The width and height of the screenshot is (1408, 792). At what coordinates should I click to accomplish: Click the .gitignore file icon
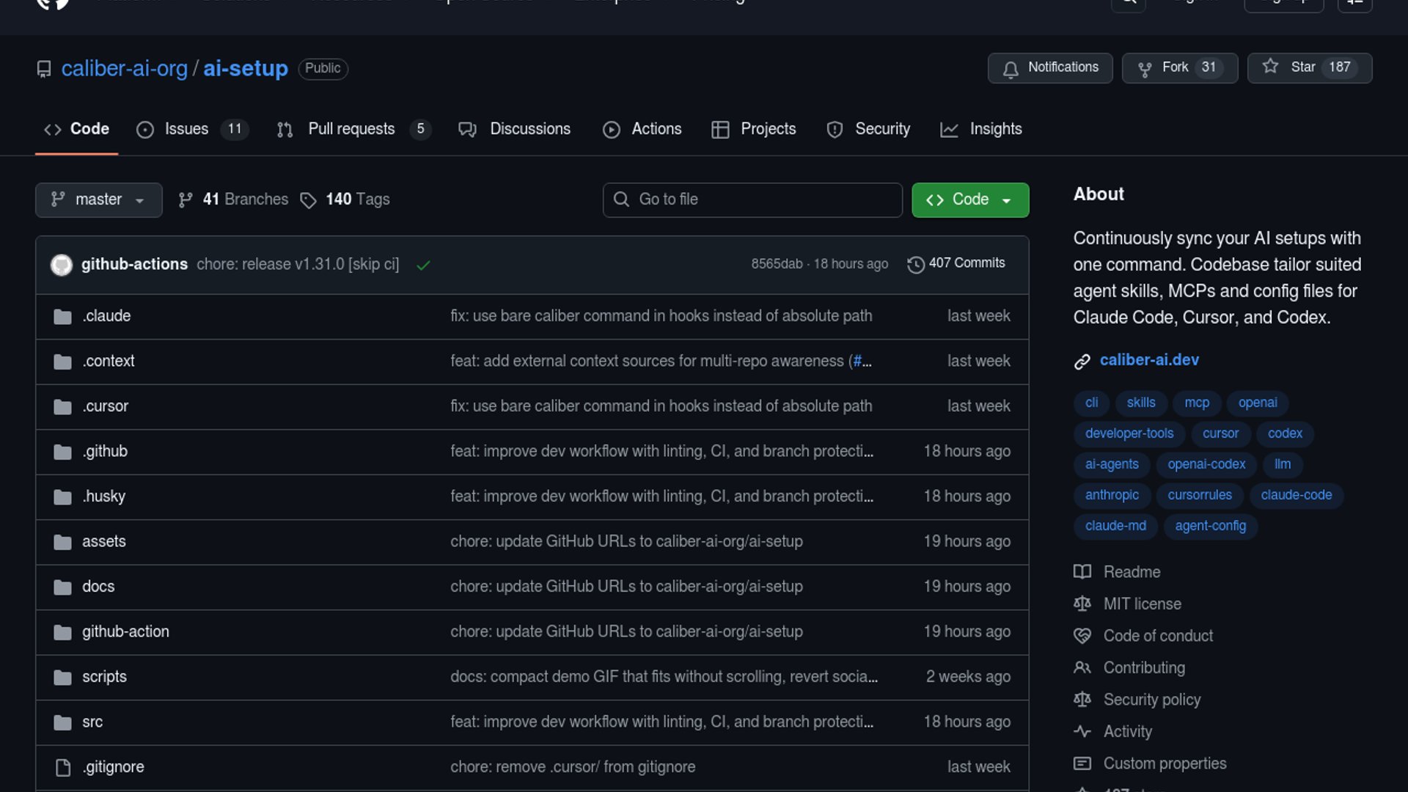pos(63,768)
